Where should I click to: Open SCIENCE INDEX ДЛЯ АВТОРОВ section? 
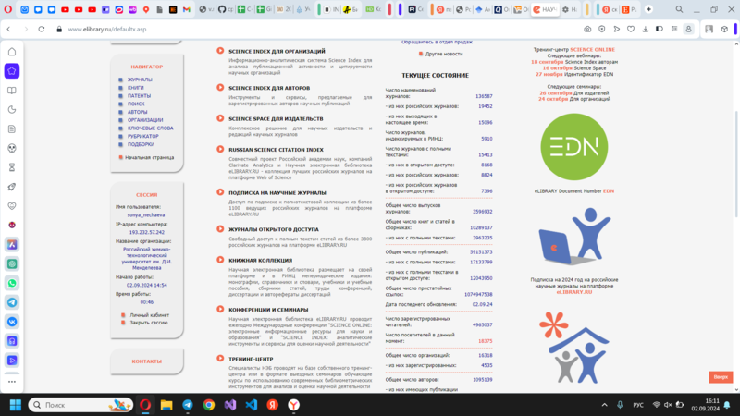pyautogui.click(x=269, y=88)
